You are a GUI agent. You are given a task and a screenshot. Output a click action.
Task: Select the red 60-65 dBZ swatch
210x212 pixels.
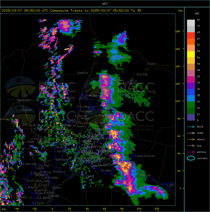[191, 36]
